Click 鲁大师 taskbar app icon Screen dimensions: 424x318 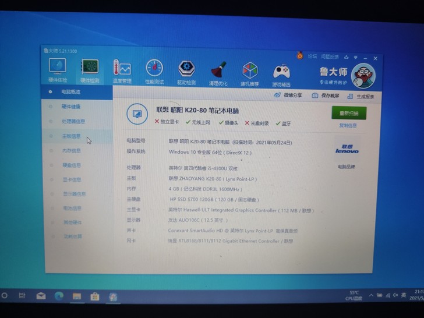coord(113,297)
